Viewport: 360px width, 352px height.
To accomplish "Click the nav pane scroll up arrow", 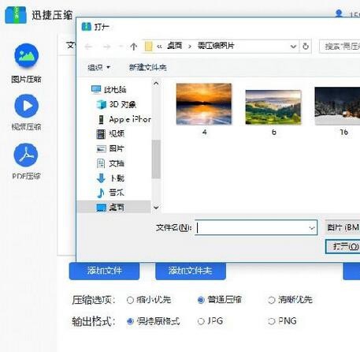I will [x=156, y=84].
